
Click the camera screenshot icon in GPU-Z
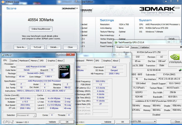click(x=181, y=47)
